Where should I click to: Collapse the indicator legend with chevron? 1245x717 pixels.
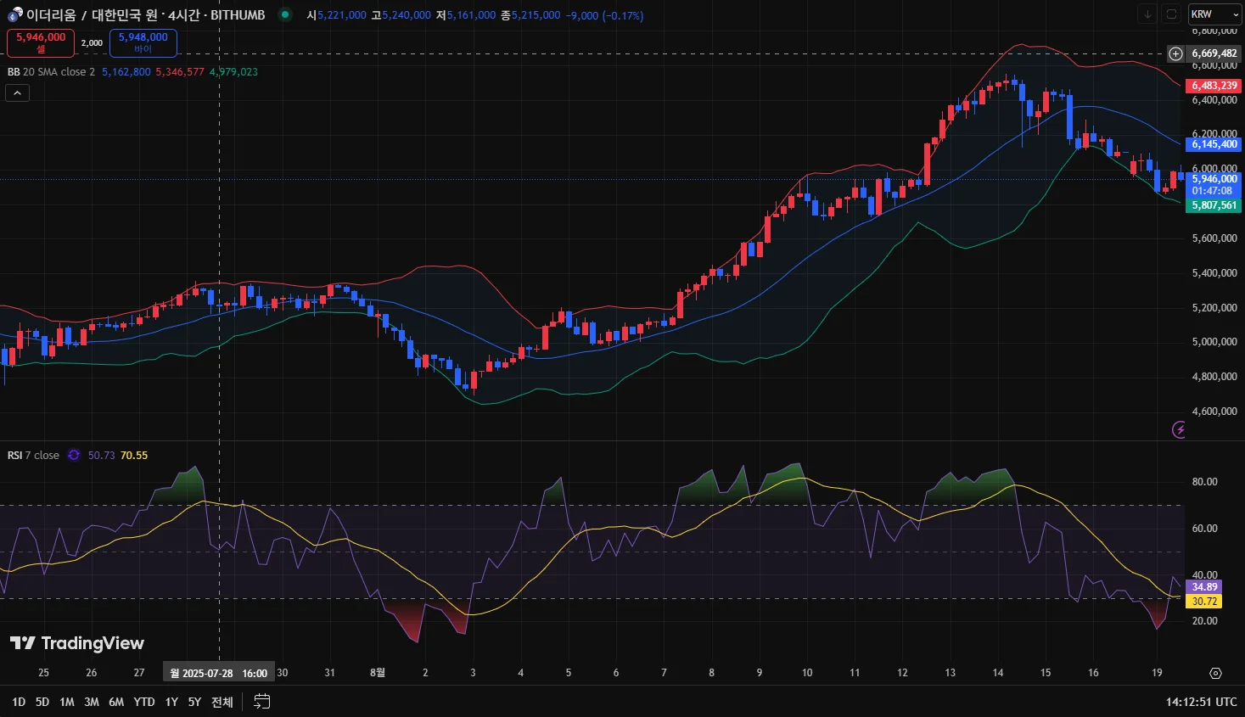(17, 93)
